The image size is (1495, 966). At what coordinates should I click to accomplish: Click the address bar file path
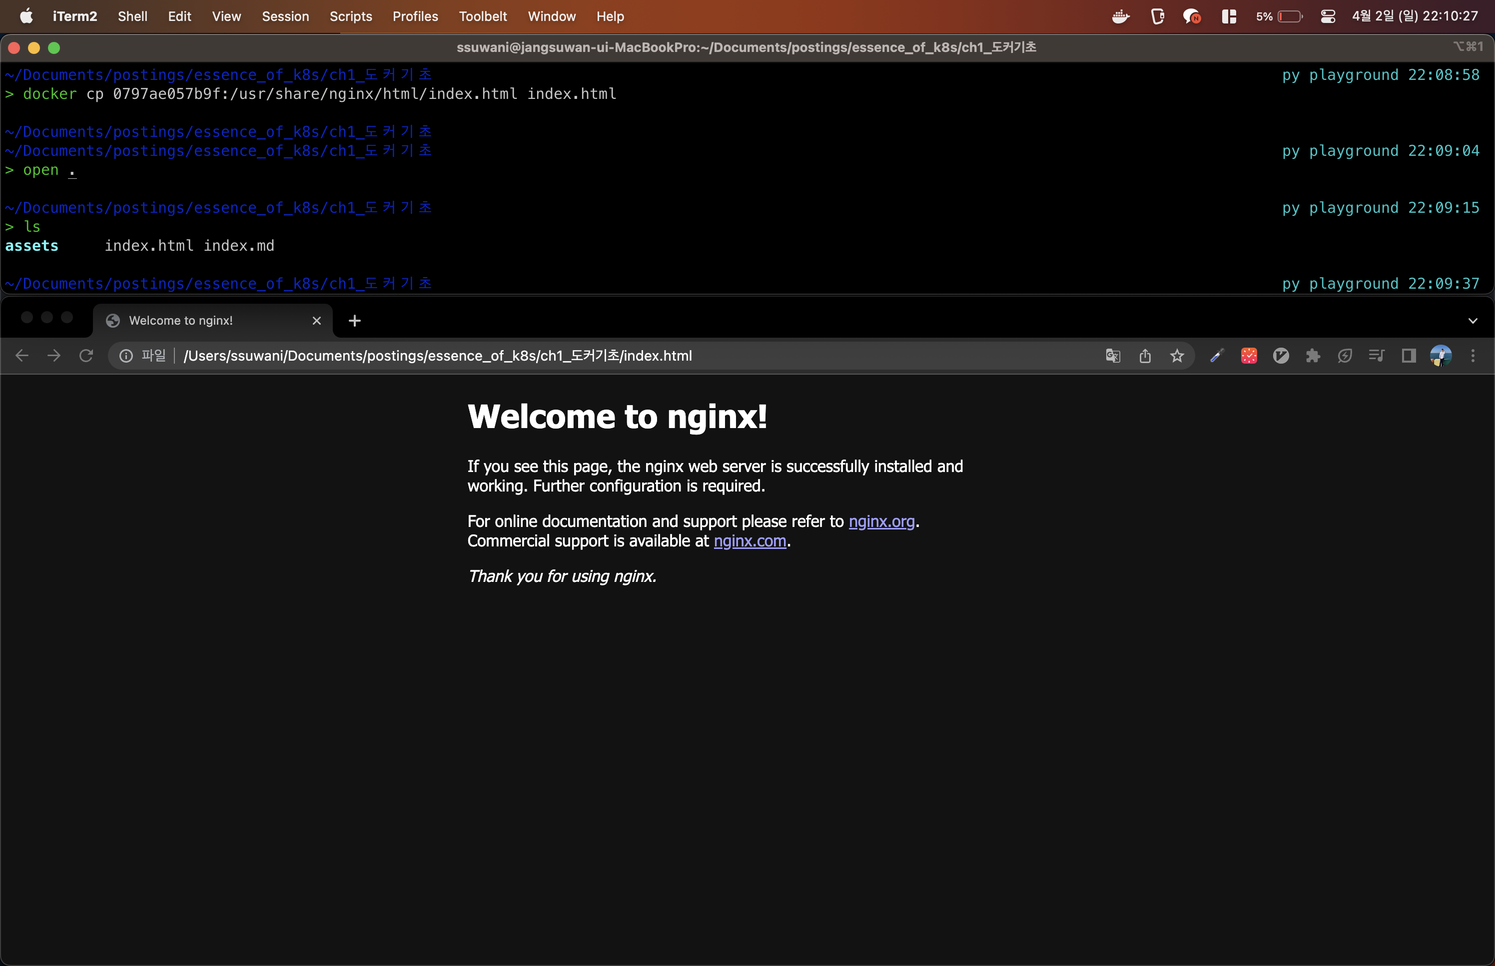pyautogui.click(x=438, y=356)
